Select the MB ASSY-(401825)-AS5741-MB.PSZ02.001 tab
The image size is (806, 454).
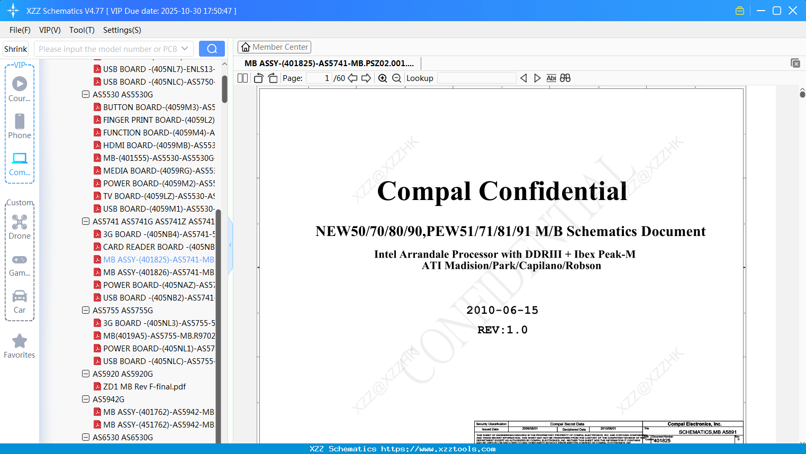click(x=329, y=63)
